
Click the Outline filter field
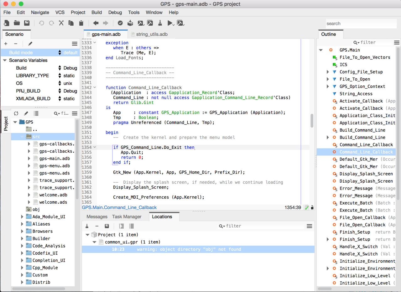(372, 42)
